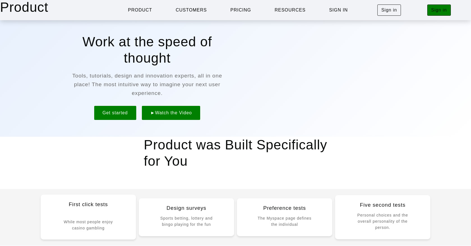Open the PRODUCT navigation menu item
The height and width of the screenshot is (246, 471).
pos(140,10)
